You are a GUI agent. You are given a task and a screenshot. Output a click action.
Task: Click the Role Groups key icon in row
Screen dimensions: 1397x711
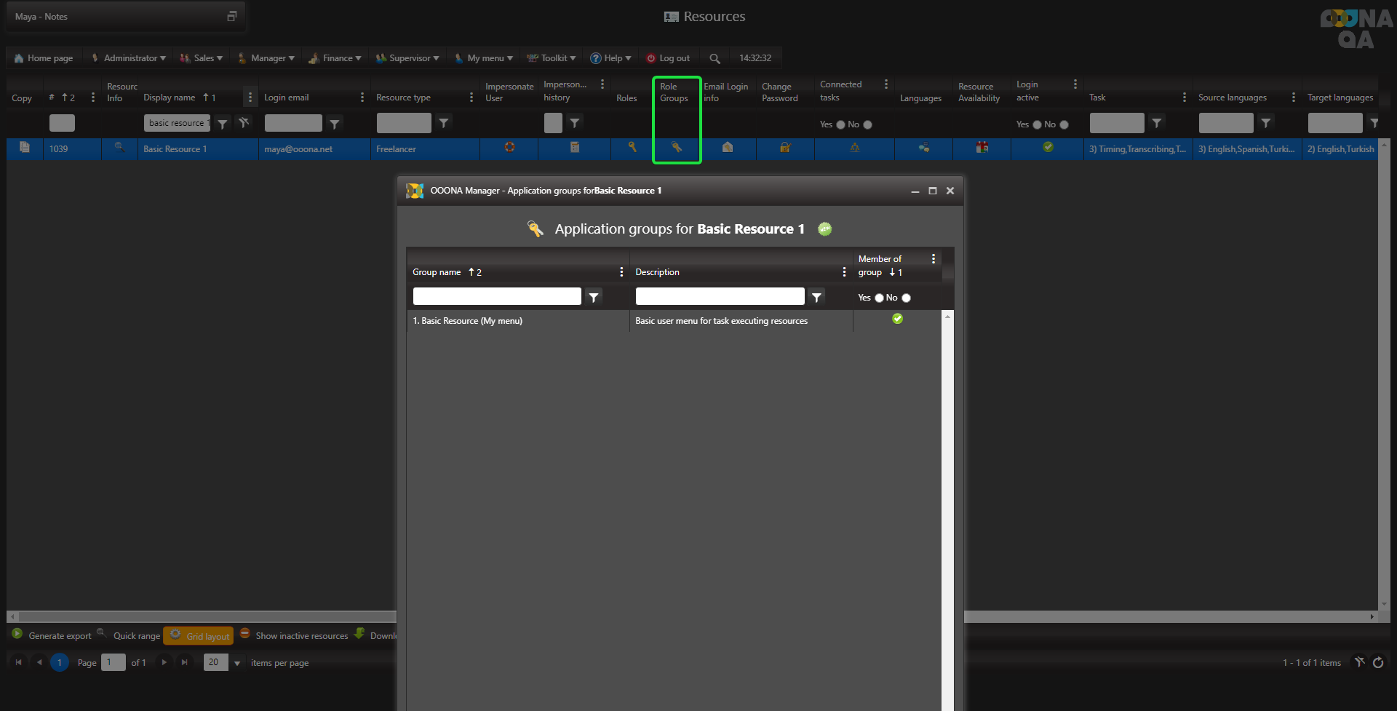click(x=677, y=148)
